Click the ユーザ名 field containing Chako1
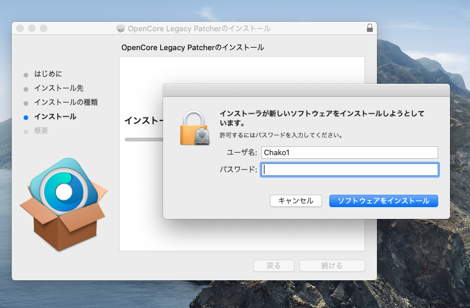Screen dimensions: 470x308 click(x=350, y=153)
